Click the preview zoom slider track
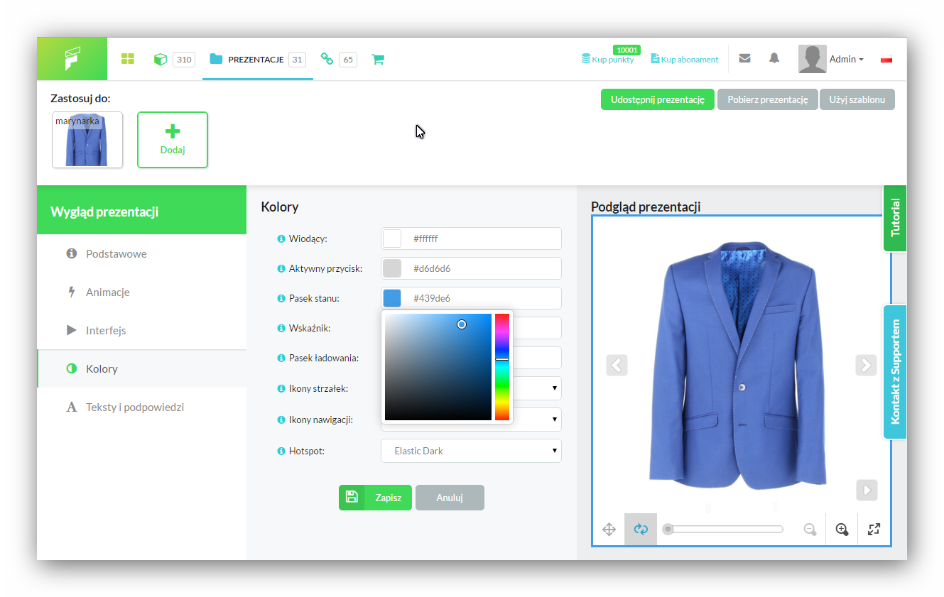 [x=722, y=529]
